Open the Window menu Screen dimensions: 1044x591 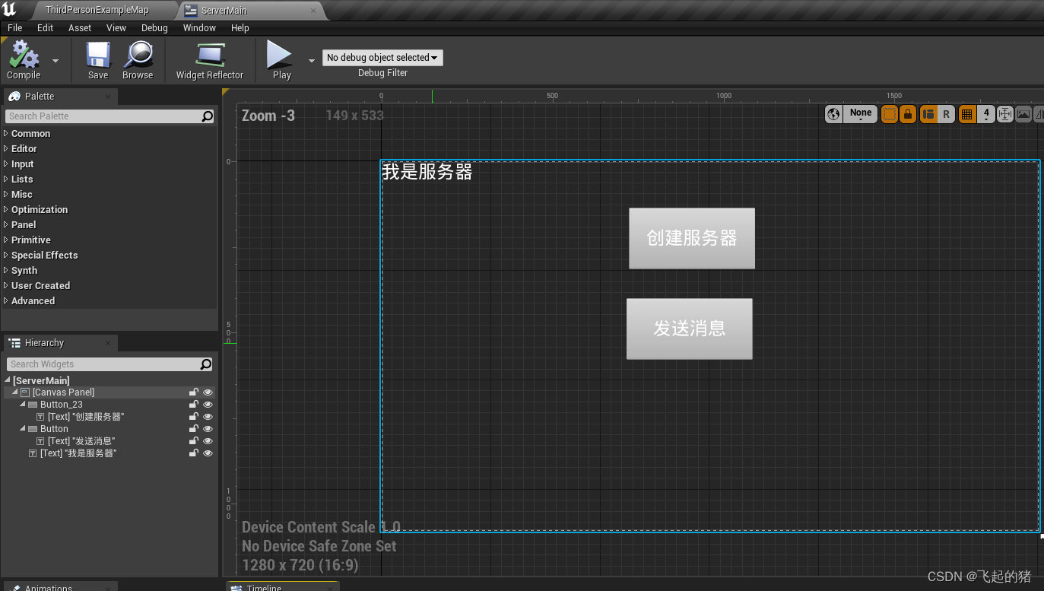[199, 28]
